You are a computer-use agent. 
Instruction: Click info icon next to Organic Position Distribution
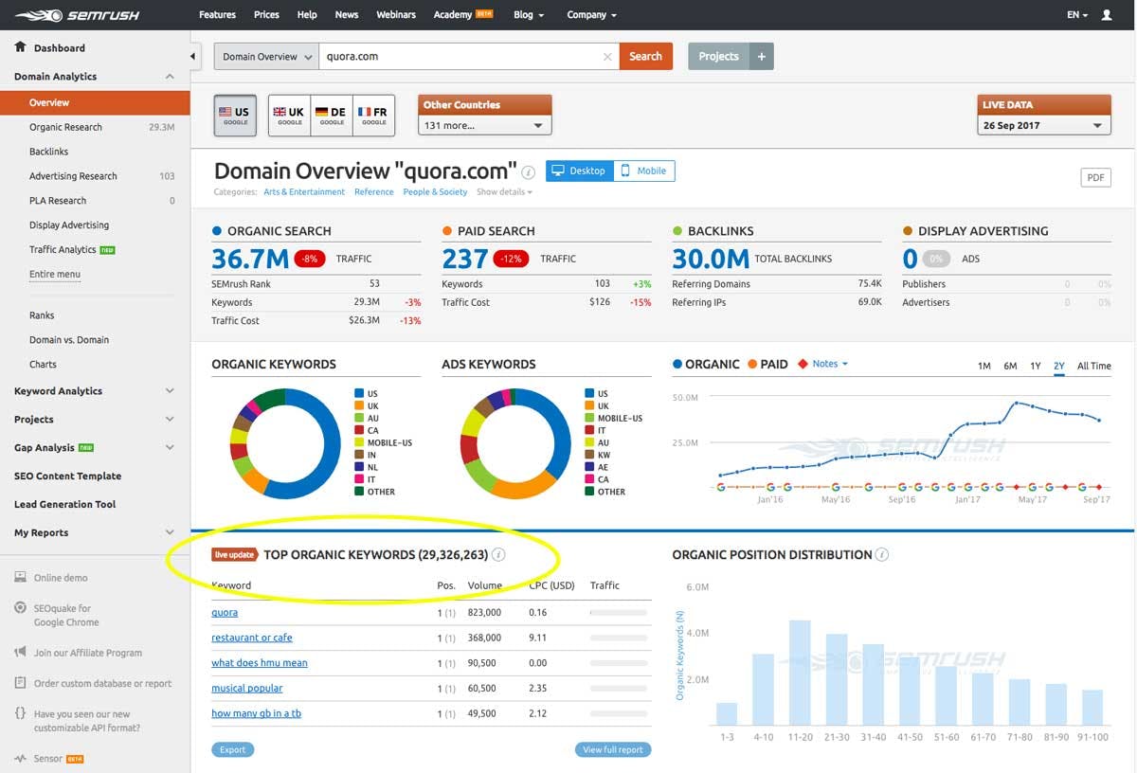[882, 555]
